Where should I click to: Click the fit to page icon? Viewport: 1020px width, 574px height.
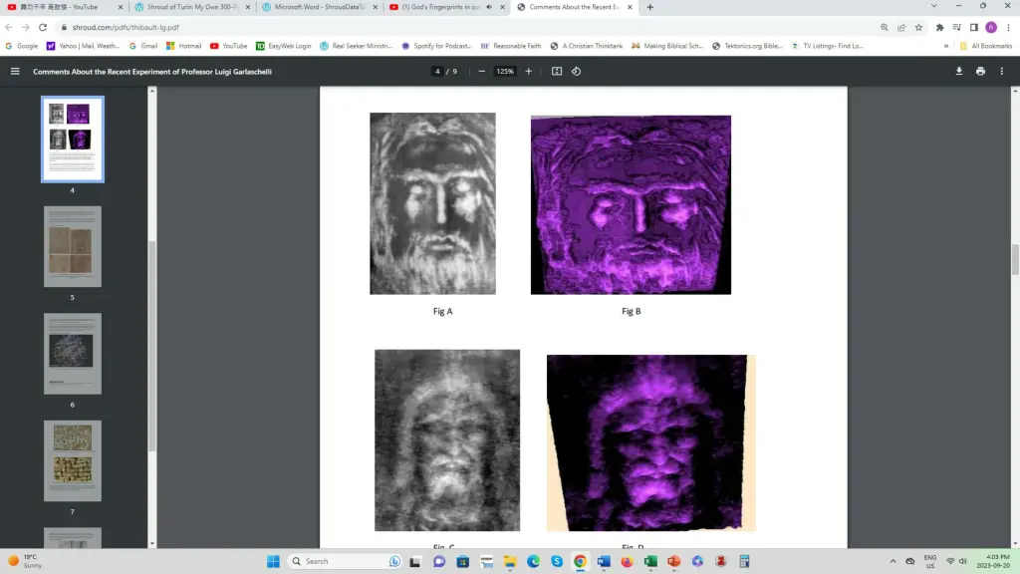click(557, 72)
